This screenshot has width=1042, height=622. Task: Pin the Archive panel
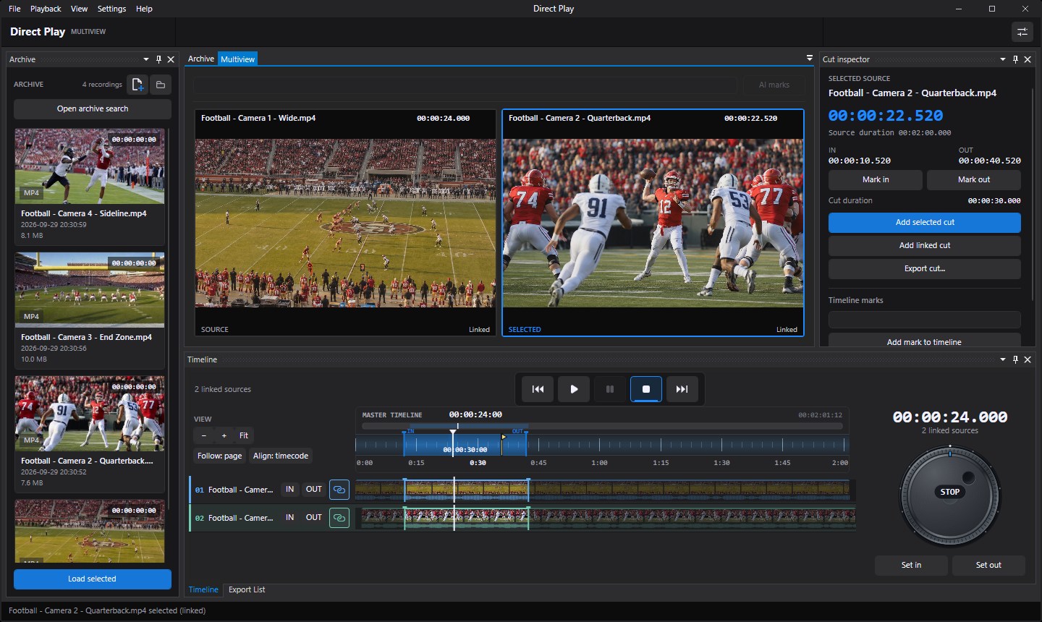[x=159, y=59]
